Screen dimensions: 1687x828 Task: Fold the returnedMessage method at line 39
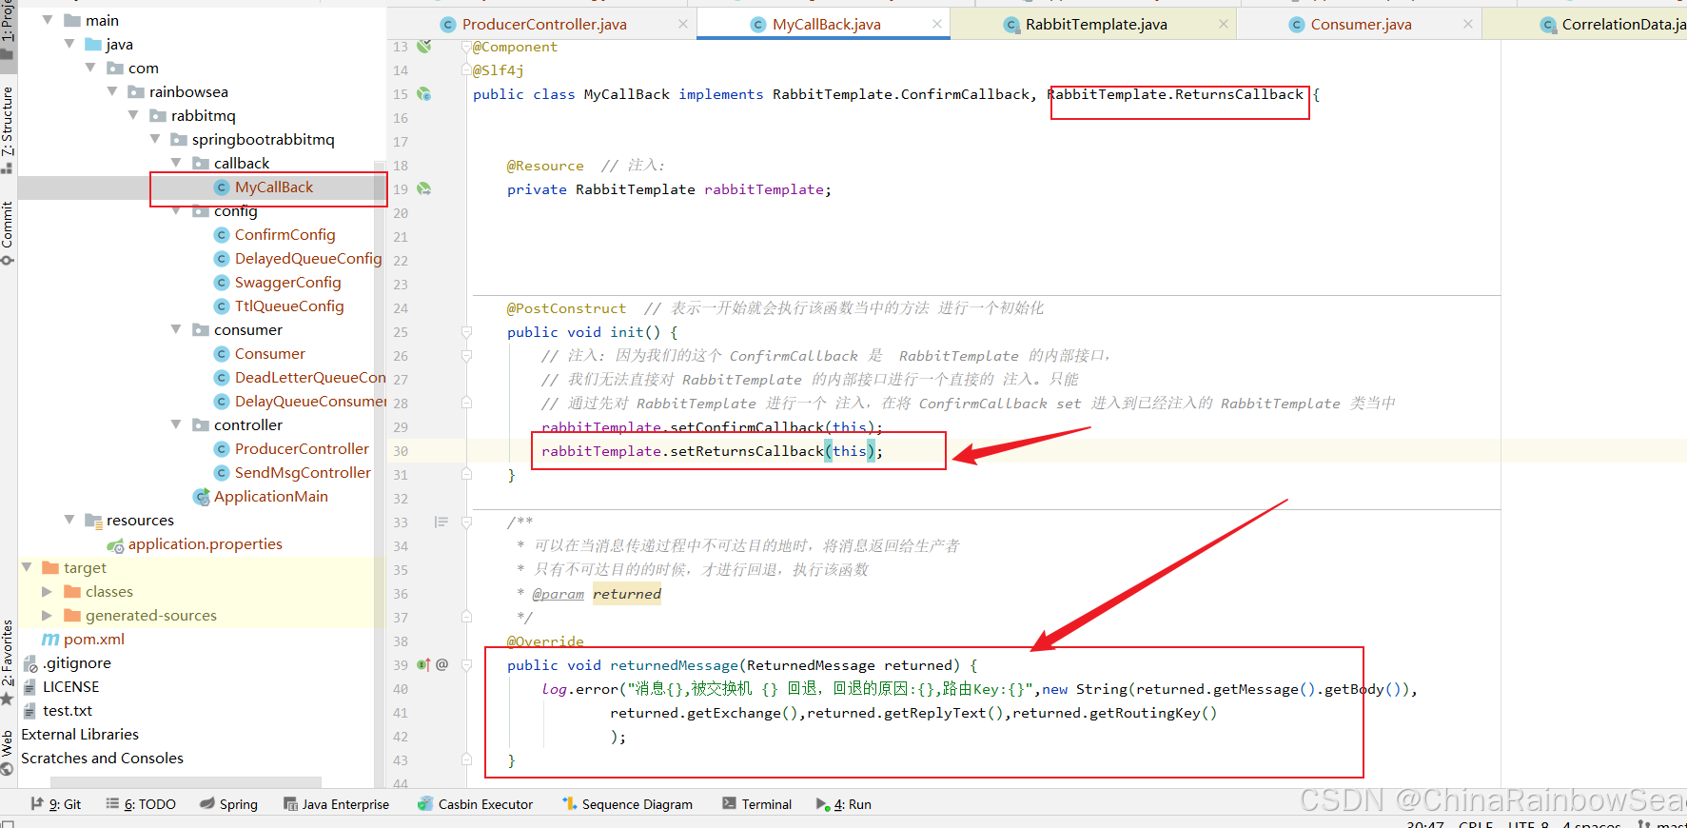click(x=466, y=665)
